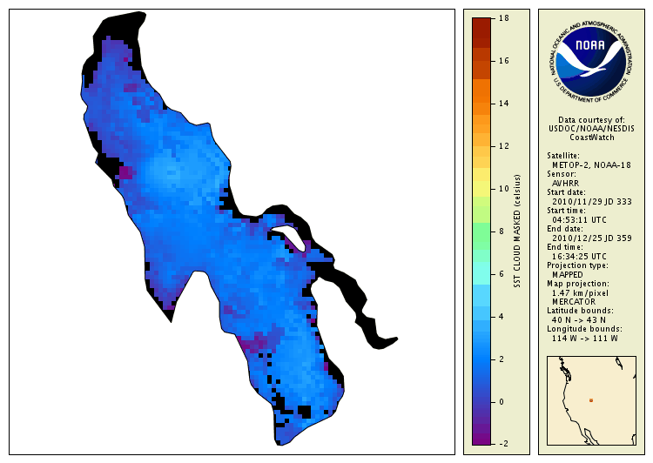
Task: Click the '04:53:11 UTC' start time
Action: coord(579,220)
